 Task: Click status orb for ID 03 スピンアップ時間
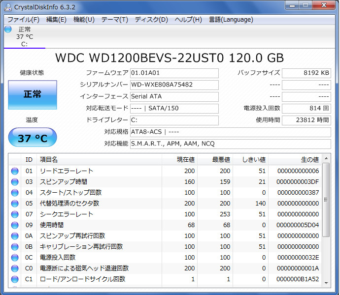[15, 182]
